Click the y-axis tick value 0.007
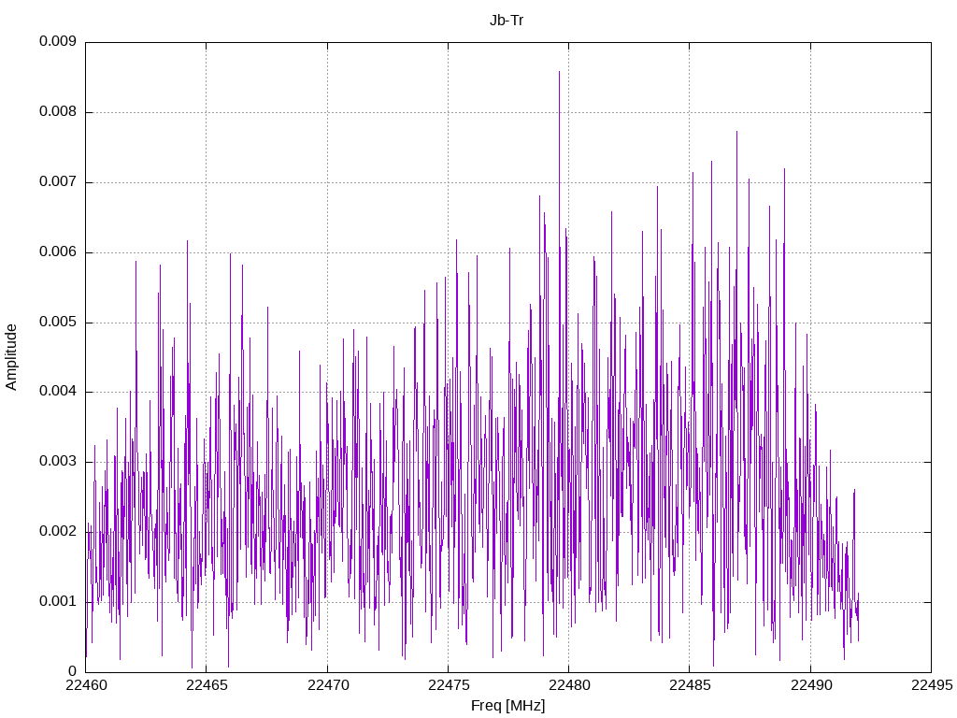The height and width of the screenshot is (718, 957). click(x=58, y=181)
